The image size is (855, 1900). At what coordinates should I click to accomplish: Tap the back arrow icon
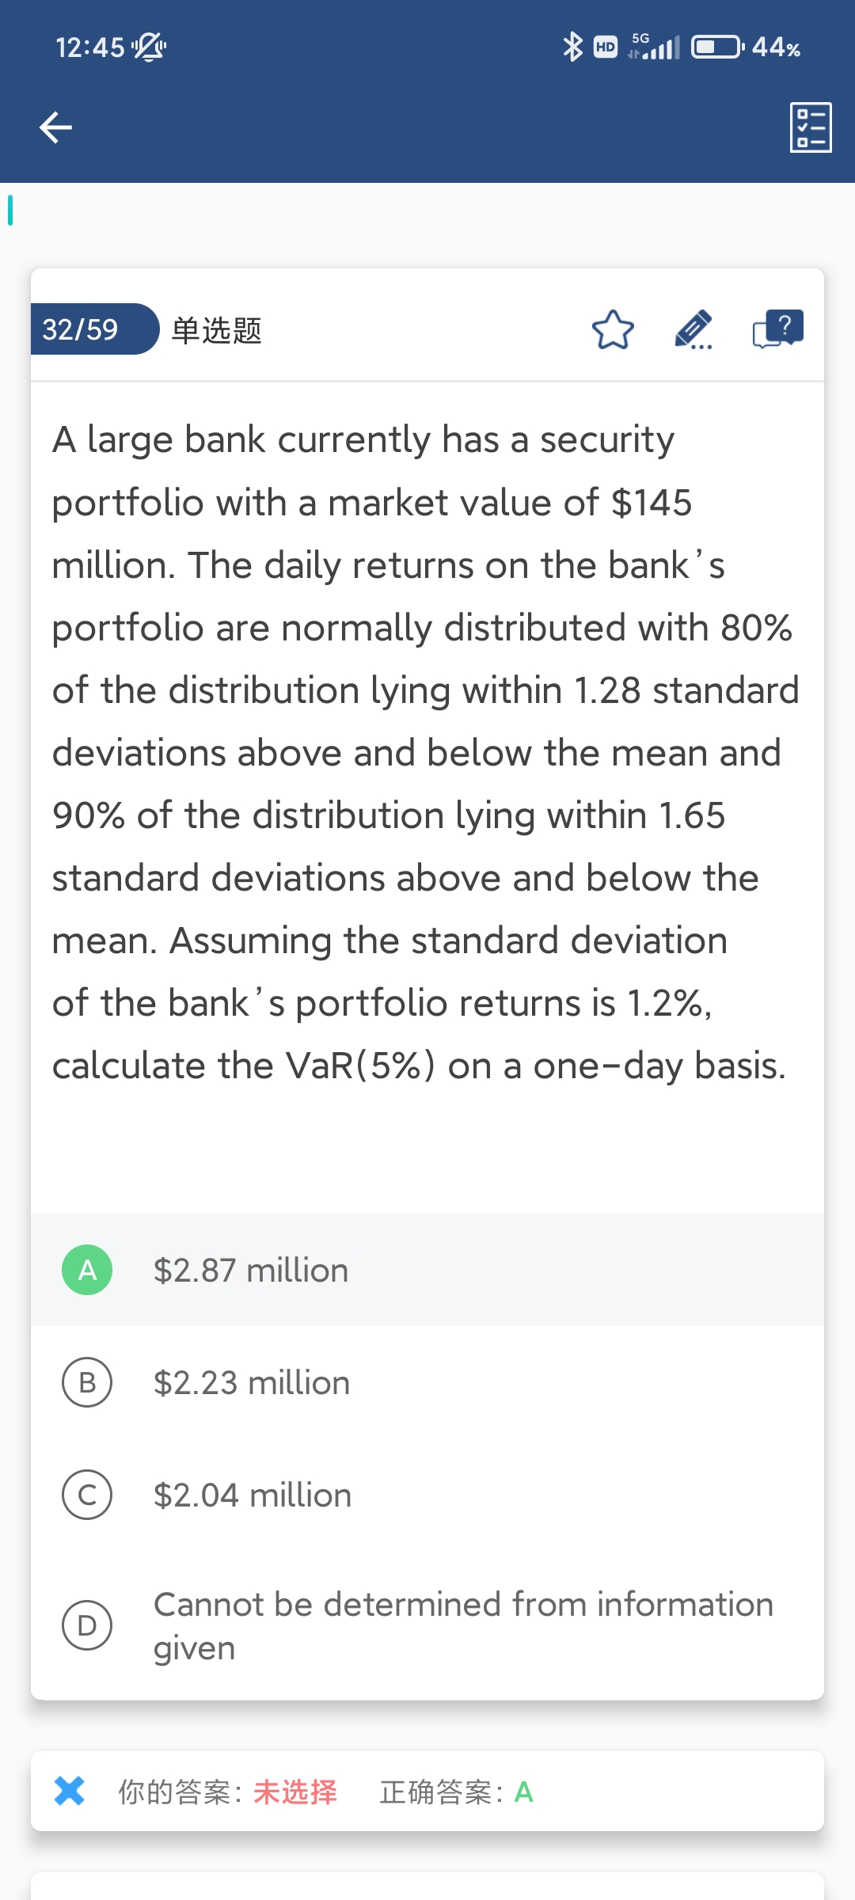coord(55,127)
